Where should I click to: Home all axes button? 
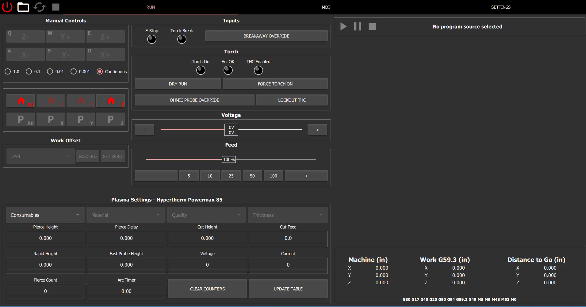pos(21,101)
